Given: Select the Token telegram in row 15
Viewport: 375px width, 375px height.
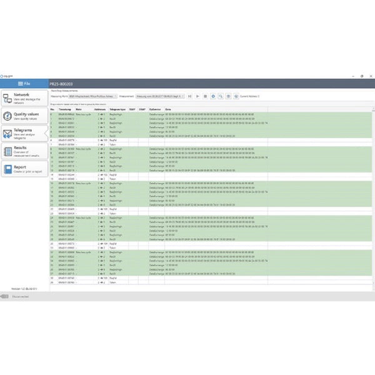Looking at the screenshot, I should [112, 179].
